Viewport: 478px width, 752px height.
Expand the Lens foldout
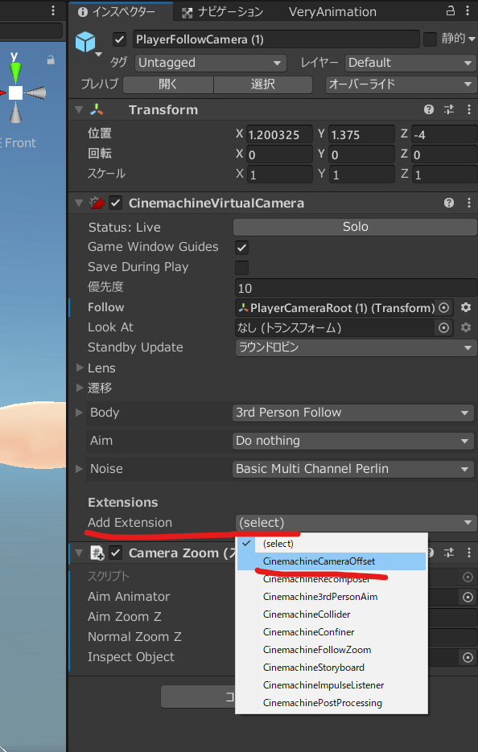pyautogui.click(x=80, y=368)
